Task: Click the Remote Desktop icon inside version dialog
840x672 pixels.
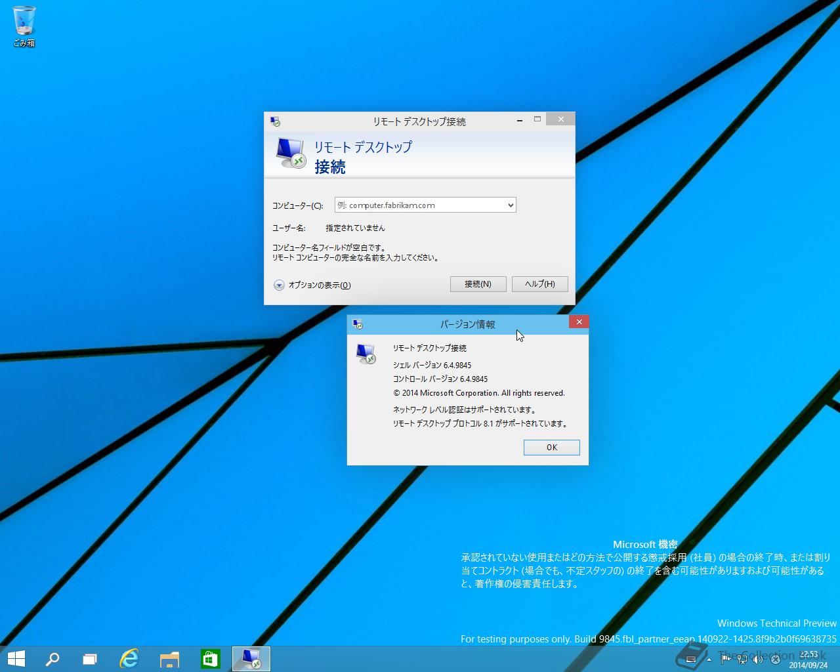Action: [x=366, y=354]
